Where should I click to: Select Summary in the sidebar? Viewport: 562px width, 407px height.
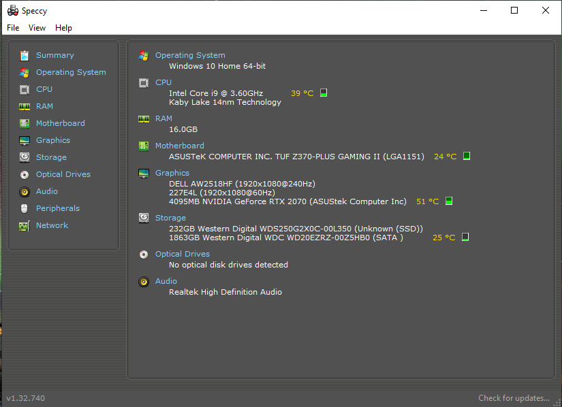[55, 56]
